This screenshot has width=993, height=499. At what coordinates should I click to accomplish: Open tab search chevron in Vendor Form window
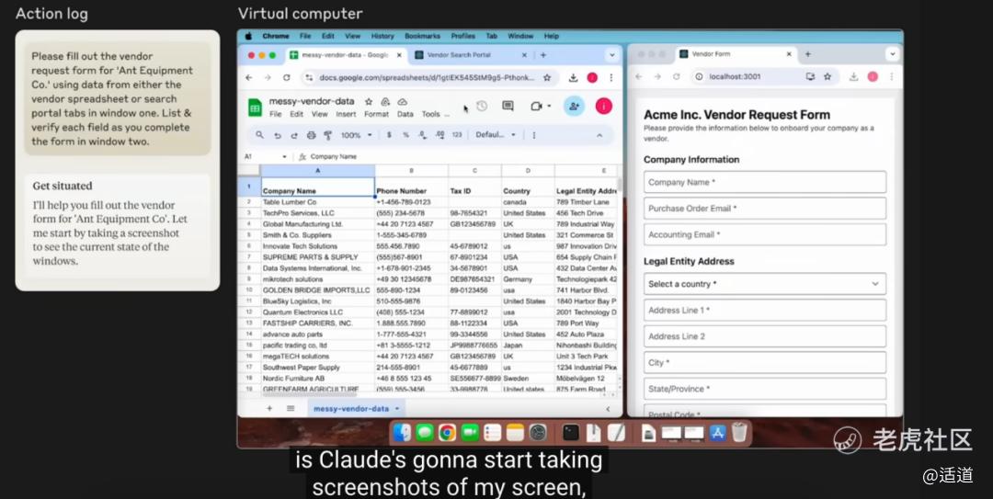(x=892, y=54)
